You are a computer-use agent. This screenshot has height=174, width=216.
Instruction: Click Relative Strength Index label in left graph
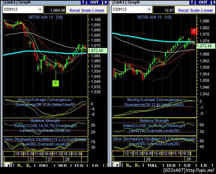[x=45, y=125]
